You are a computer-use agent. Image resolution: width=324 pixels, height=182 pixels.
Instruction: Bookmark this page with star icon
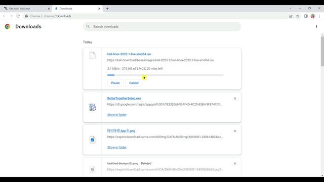click(298, 16)
